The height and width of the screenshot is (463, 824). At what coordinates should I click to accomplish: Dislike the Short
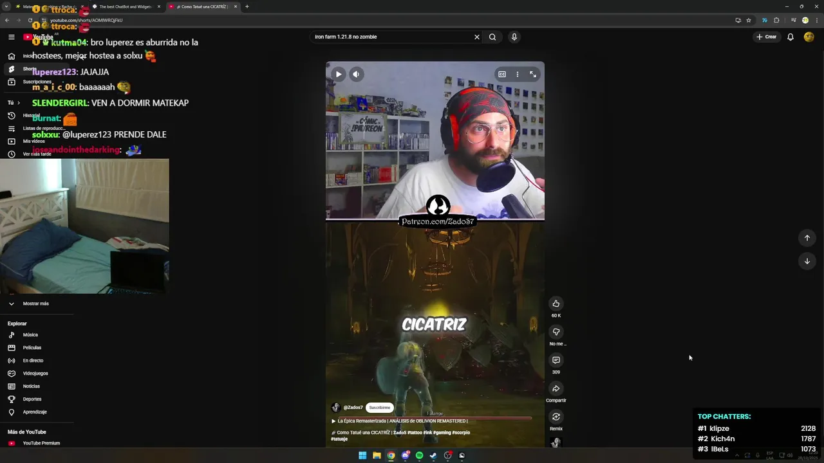556,332
